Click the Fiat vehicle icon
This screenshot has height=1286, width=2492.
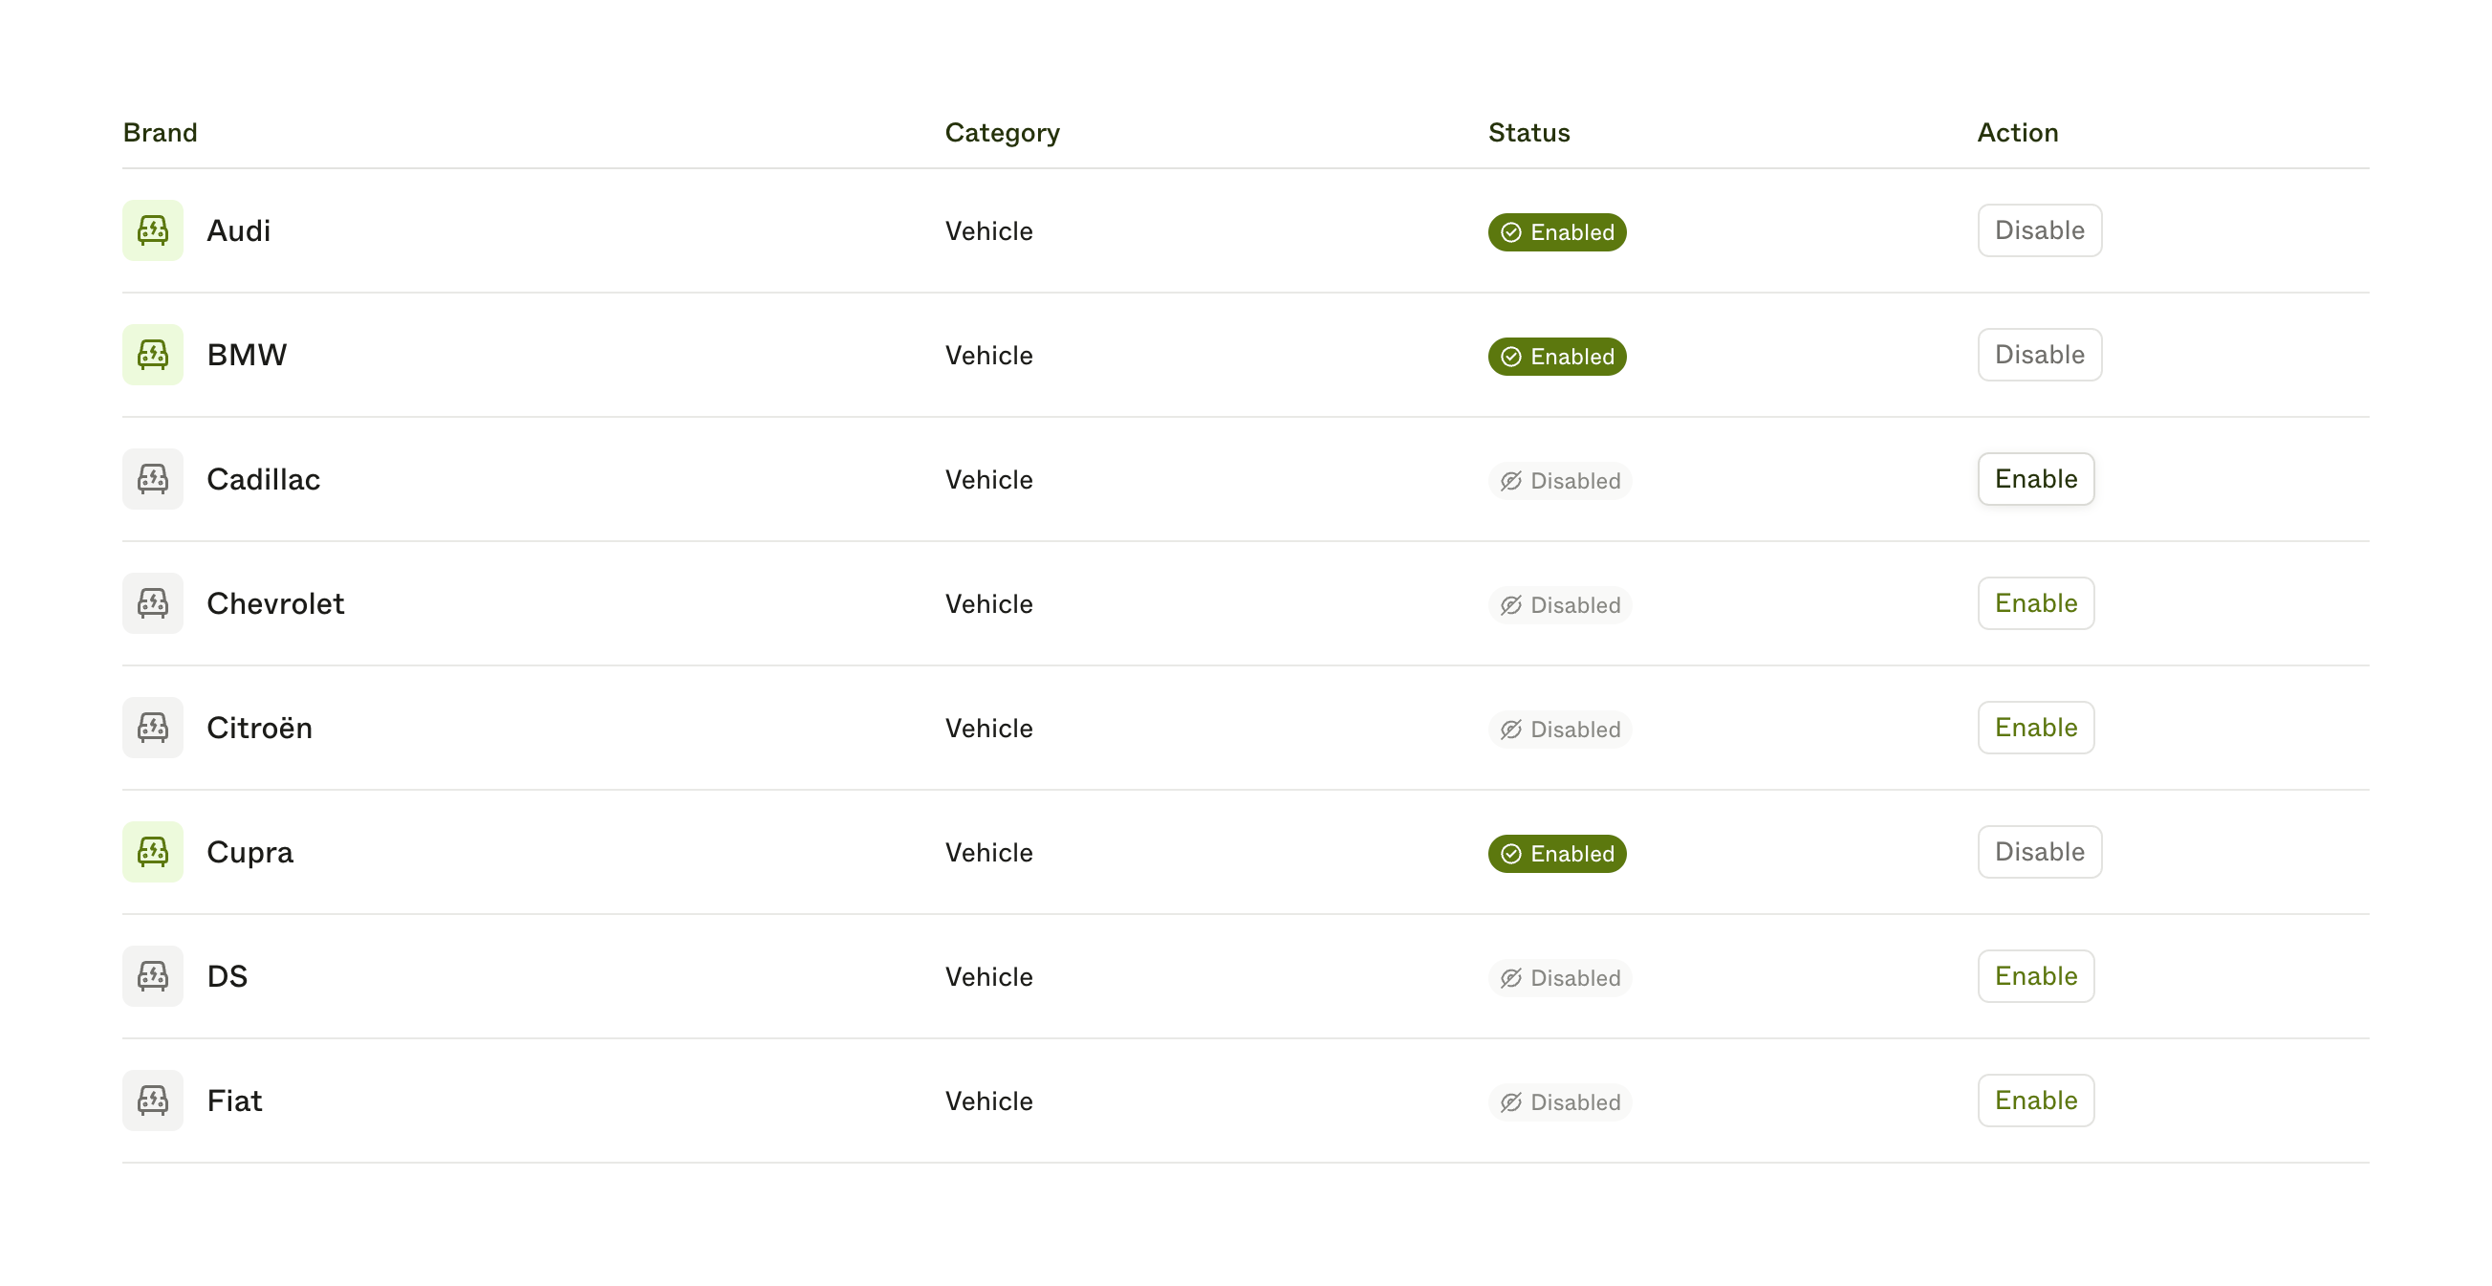[x=153, y=1101]
